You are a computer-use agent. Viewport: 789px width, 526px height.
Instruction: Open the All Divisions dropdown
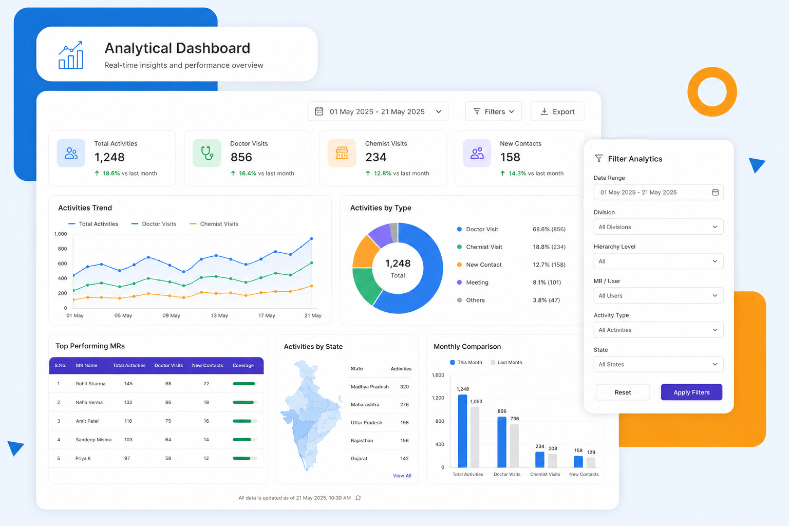659,227
